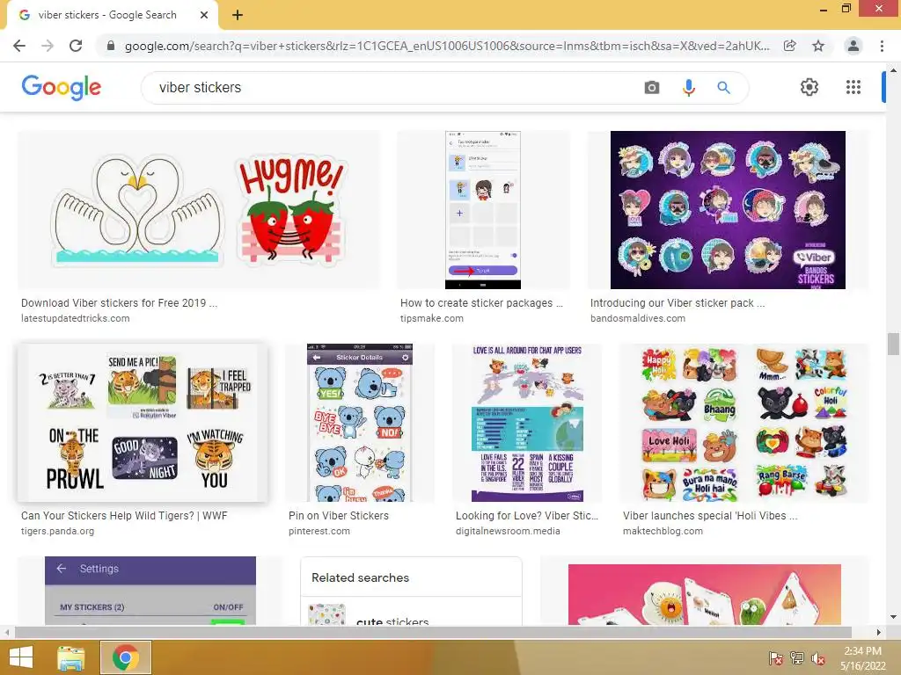Open the swans and Hug me sticker image
This screenshot has height=675, width=901.
(199, 210)
